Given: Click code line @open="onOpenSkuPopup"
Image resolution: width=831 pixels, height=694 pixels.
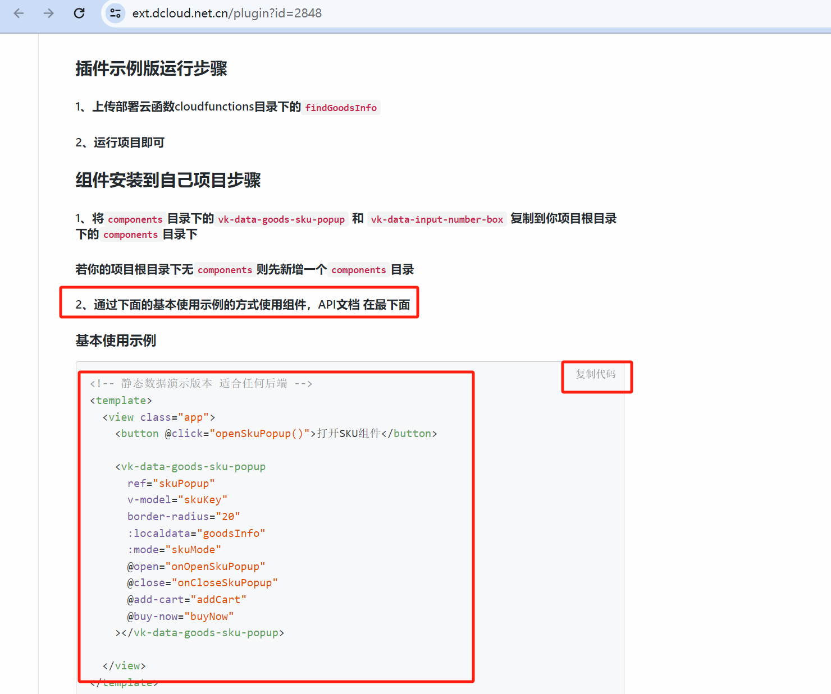Looking at the screenshot, I should click(197, 566).
